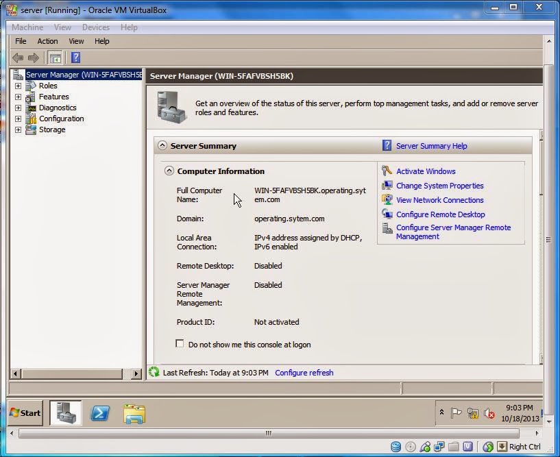Click the Remote Management server icon
The height and width of the screenshot is (457, 560).
pos(387,227)
